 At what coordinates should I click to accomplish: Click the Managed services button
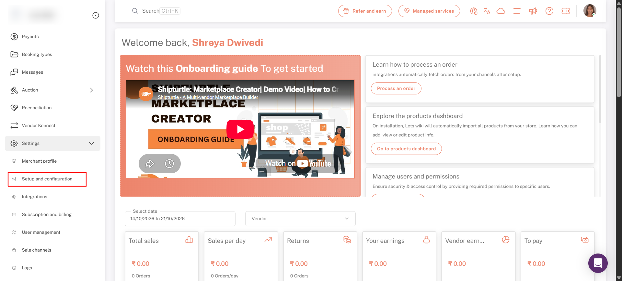[x=429, y=11]
